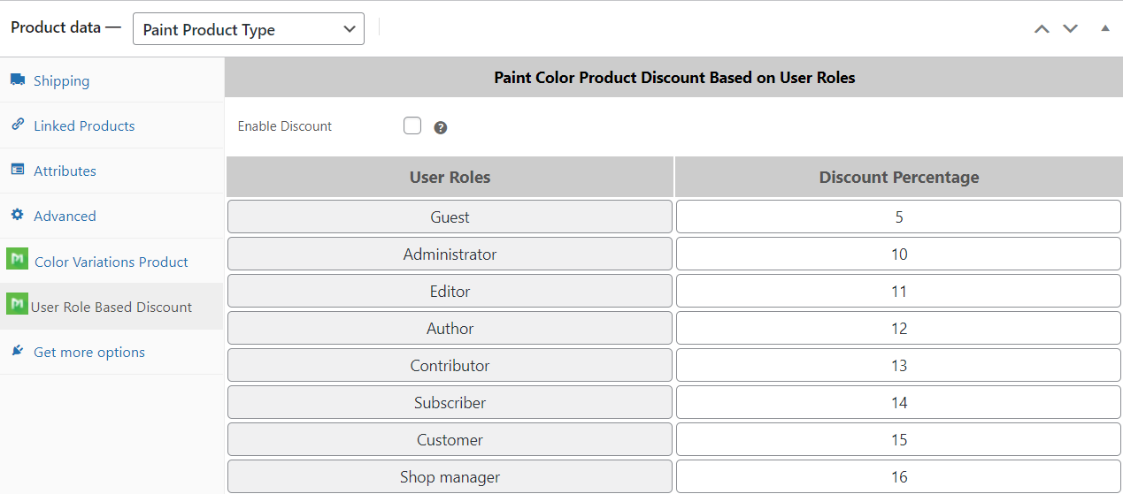The height and width of the screenshot is (494, 1123).
Task: Open the Linked Products tab
Action: point(84,125)
